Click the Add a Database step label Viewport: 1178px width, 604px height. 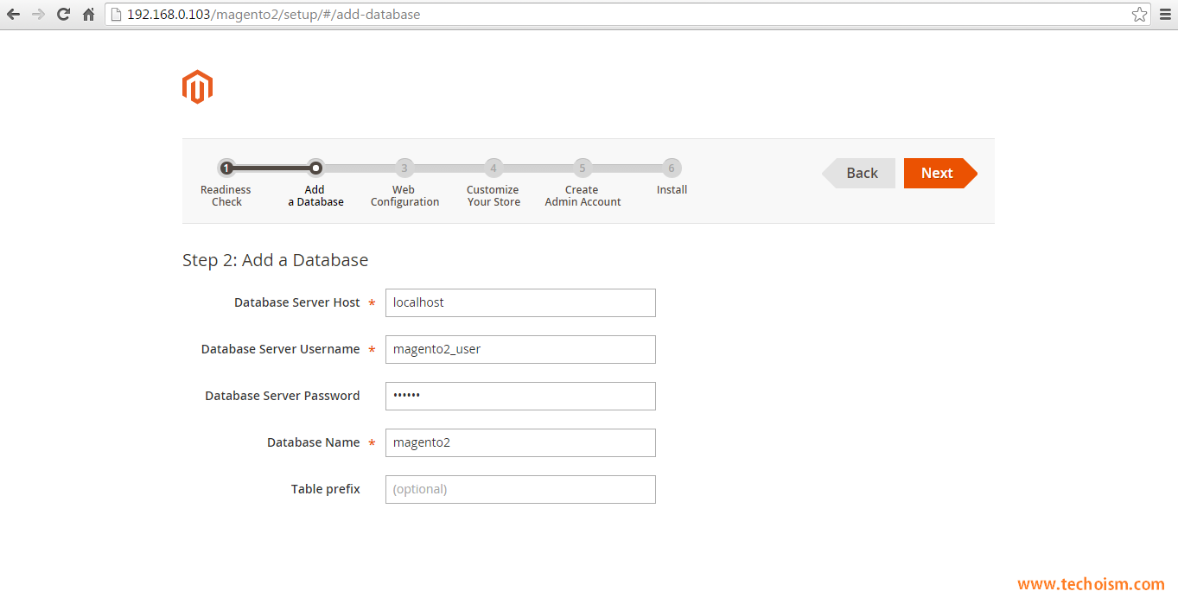pyautogui.click(x=315, y=196)
